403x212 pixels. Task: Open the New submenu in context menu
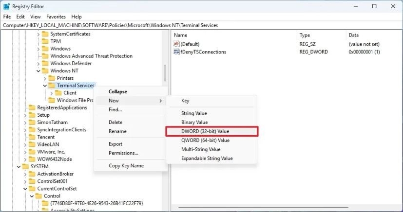click(131, 101)
